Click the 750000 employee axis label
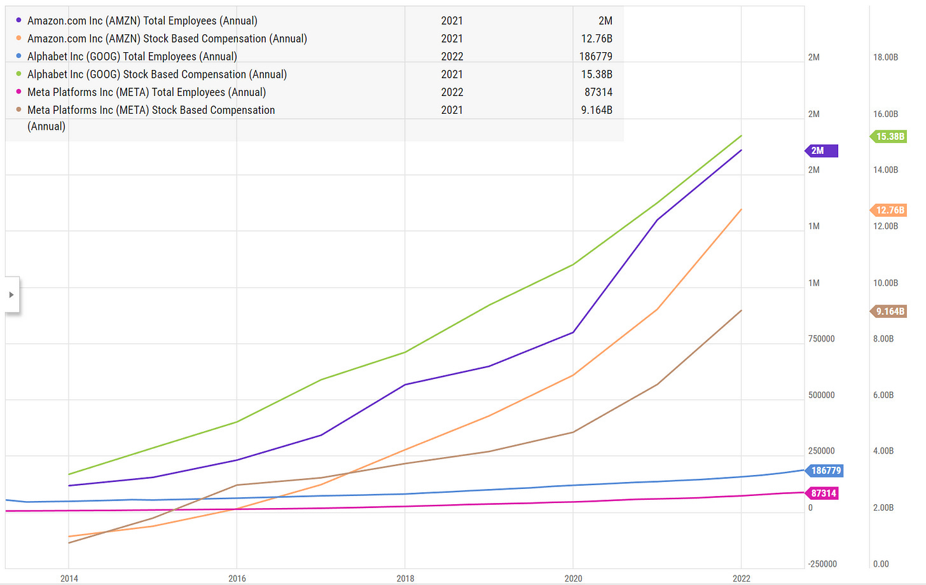This screenshot has height=585, width=926. pyautogui.click(x=821, y=339)
